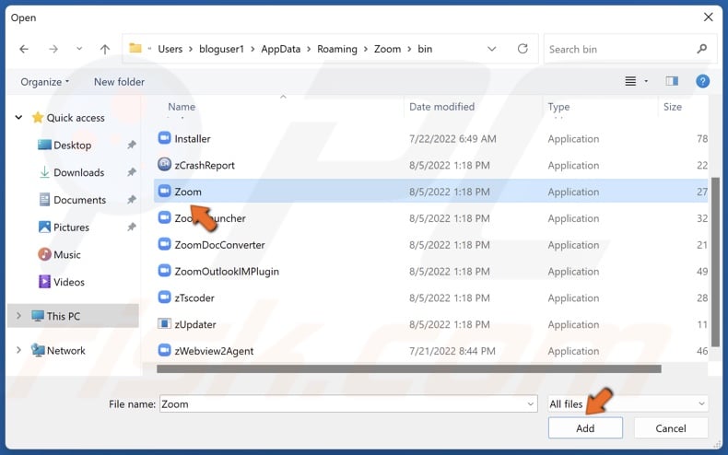Expand the Network node
The width and height of the screenshot is (728, 455).
point(18,350)
